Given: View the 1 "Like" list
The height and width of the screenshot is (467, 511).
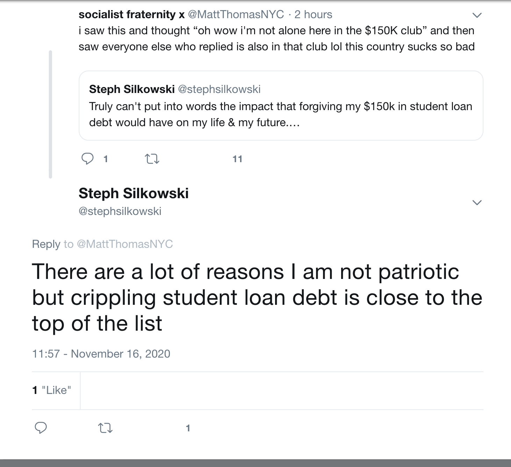Looking at the screenshot, I should coord(52,390).
